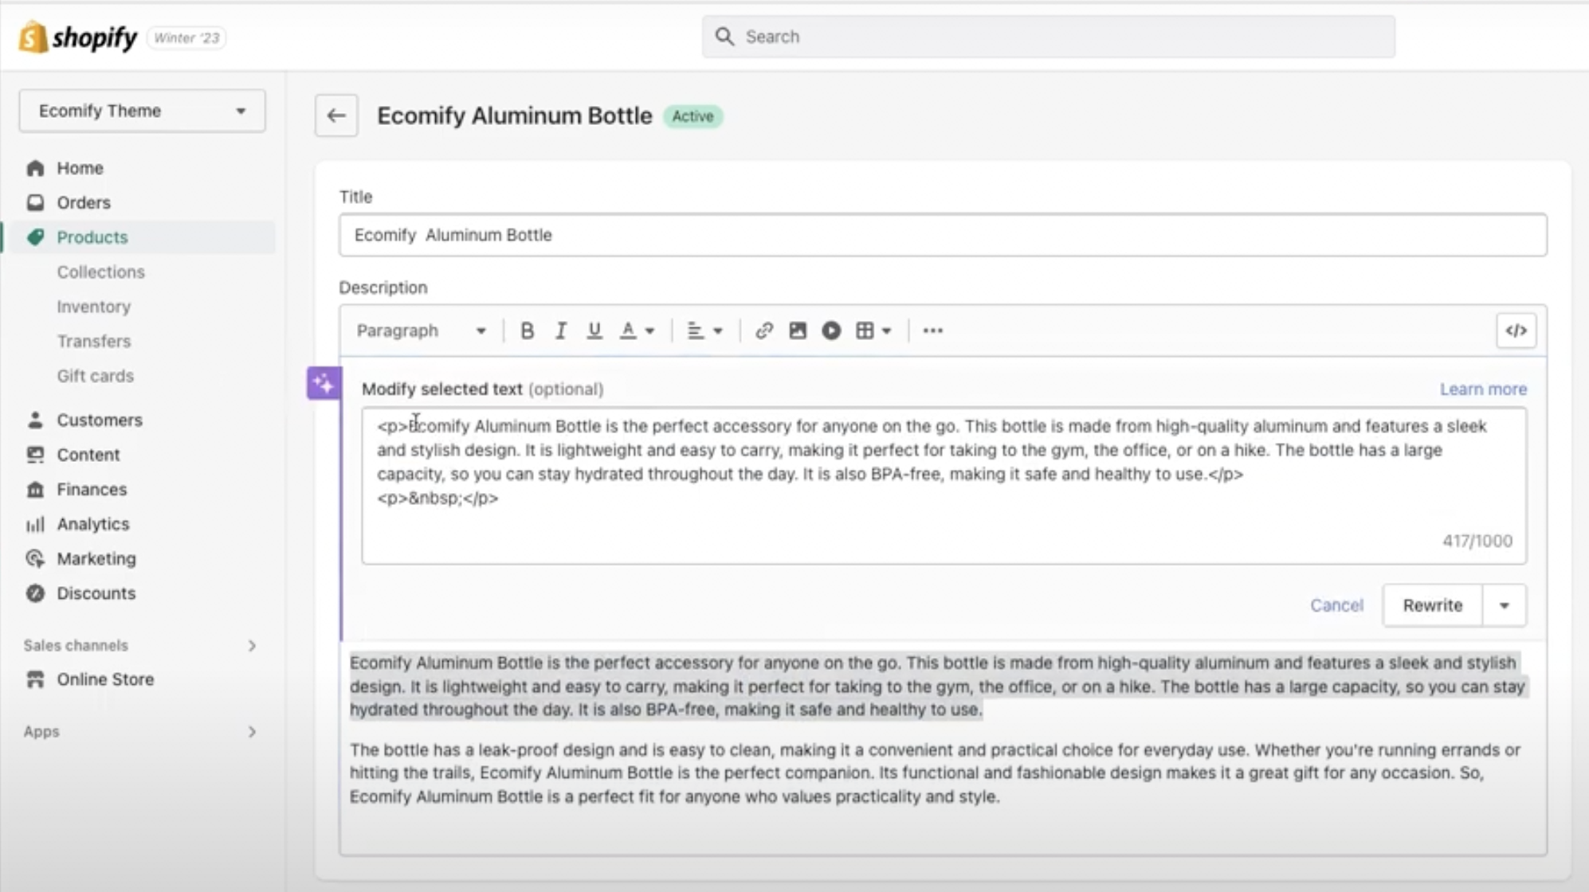Image resolution: width=1589 pixels, height=892 pixels.
Task: Click the Products tag icon
Action: pos(35,237)
